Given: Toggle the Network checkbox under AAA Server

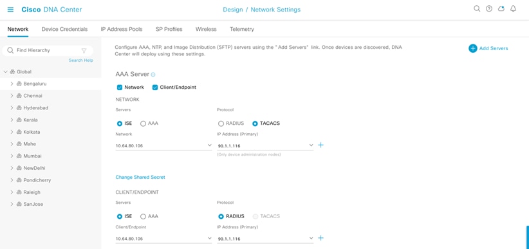Looking at the screenshot, I should tap(120, 88).
